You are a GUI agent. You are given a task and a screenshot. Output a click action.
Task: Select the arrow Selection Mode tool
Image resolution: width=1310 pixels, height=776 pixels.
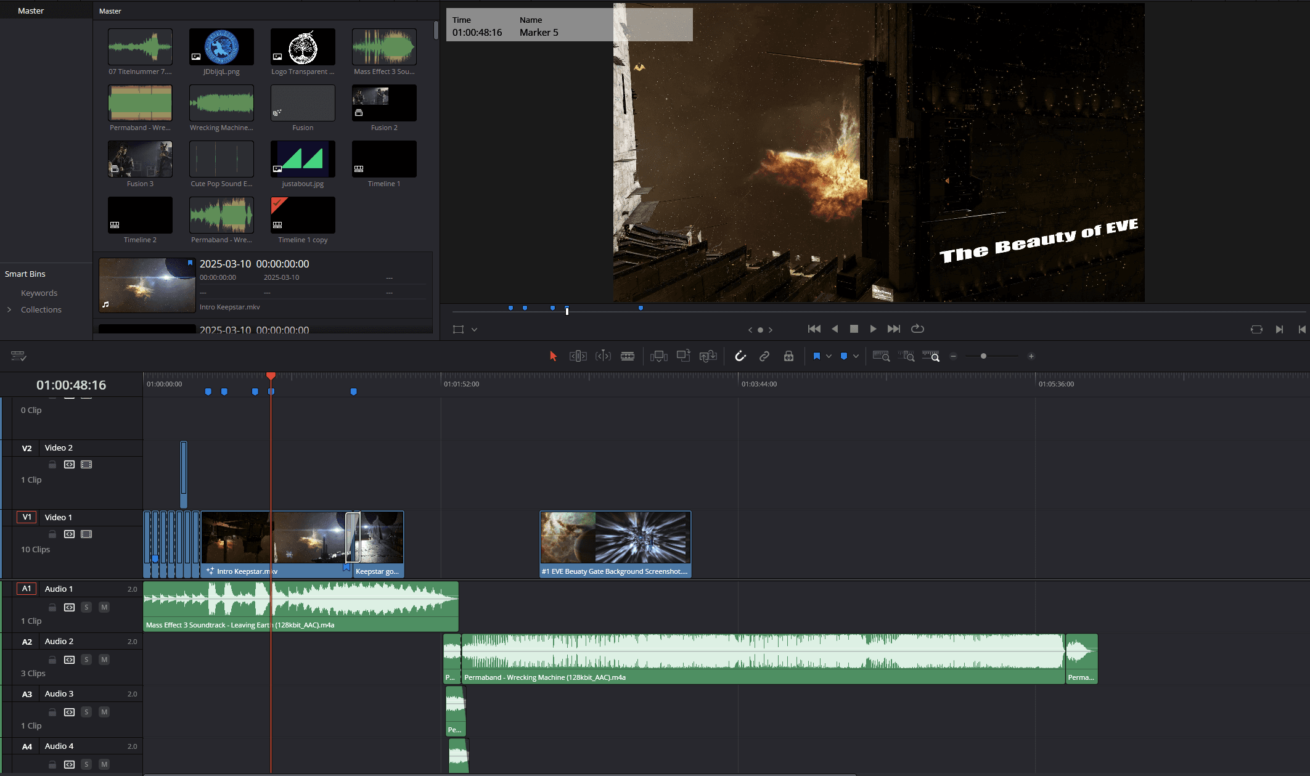(x=553, y=356)
